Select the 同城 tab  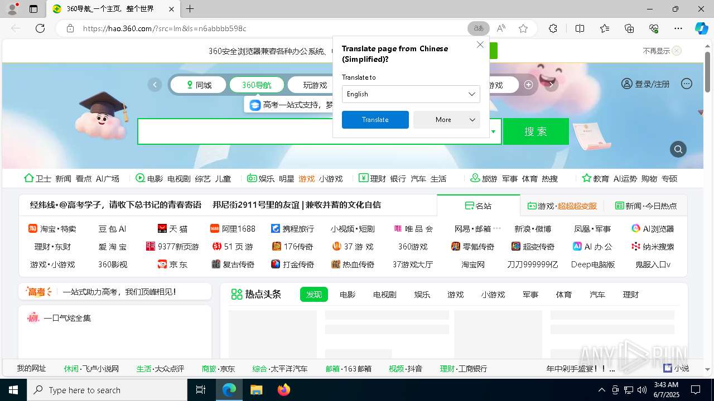199,85
